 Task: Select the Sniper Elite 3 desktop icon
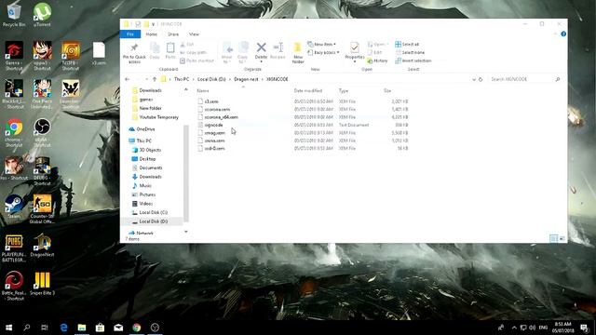pyautogui.click(x=42, y=283)
